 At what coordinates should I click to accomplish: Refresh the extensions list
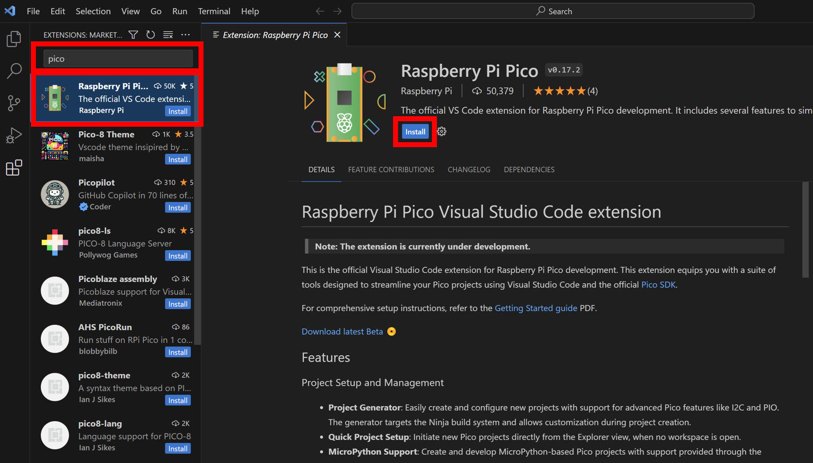pyautogui.click(x=151, y=35)
